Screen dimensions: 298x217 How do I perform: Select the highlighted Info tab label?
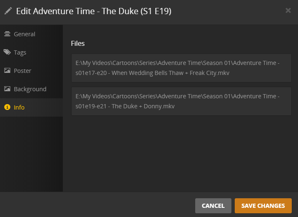pyautogui.click(x=19, y=107)
